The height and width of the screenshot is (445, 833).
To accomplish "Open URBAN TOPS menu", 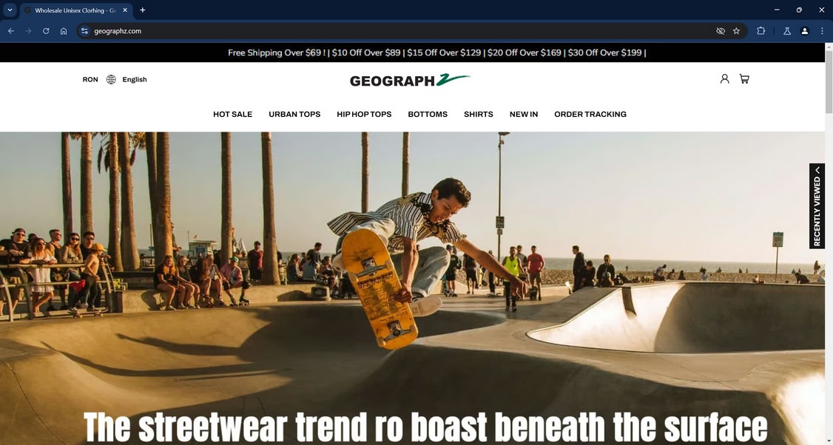I will pyautogui.click(x=294, y=114).
